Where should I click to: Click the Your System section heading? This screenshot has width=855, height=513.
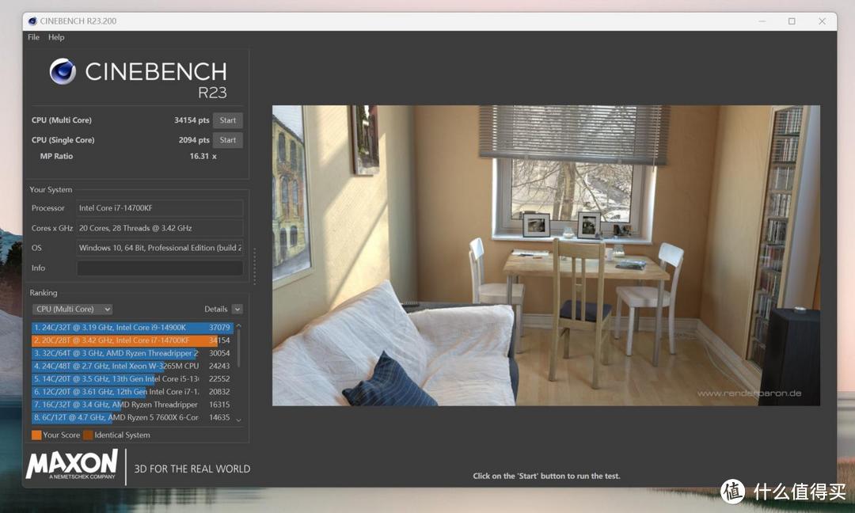[51, 190]
